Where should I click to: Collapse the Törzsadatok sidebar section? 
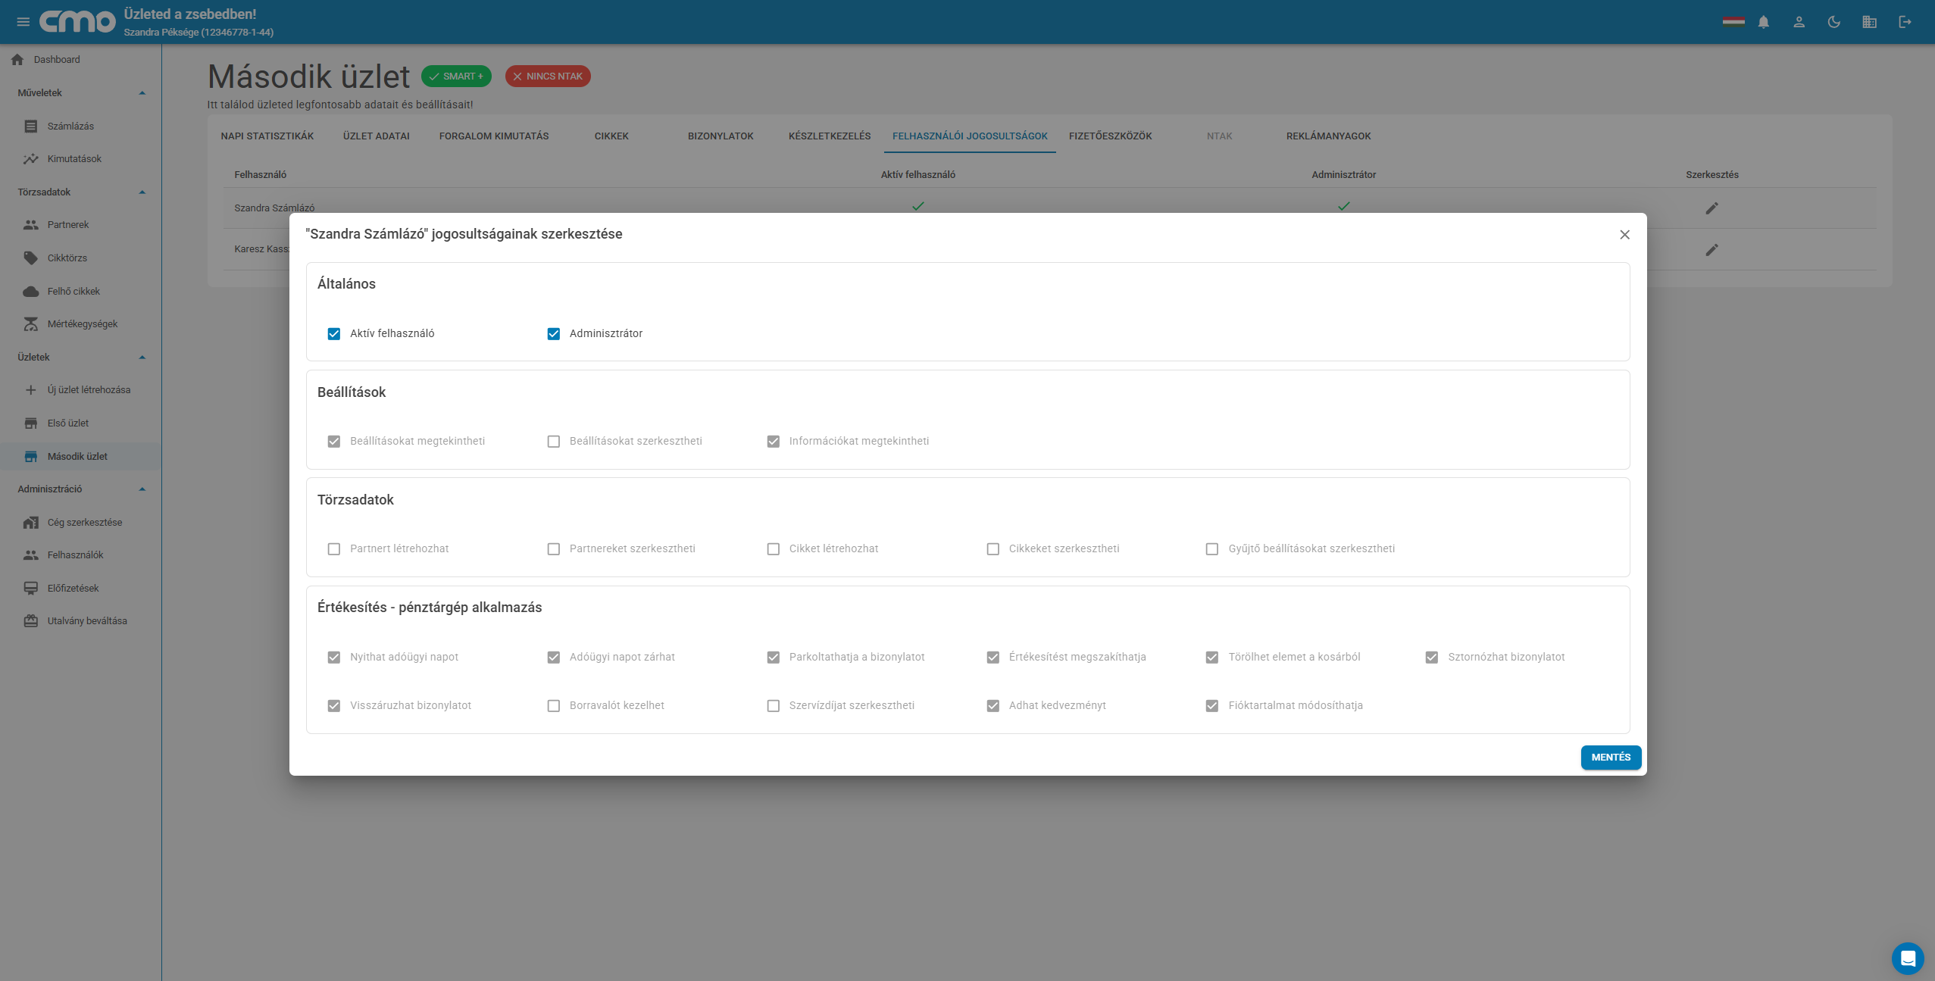(x=142, y=192)
